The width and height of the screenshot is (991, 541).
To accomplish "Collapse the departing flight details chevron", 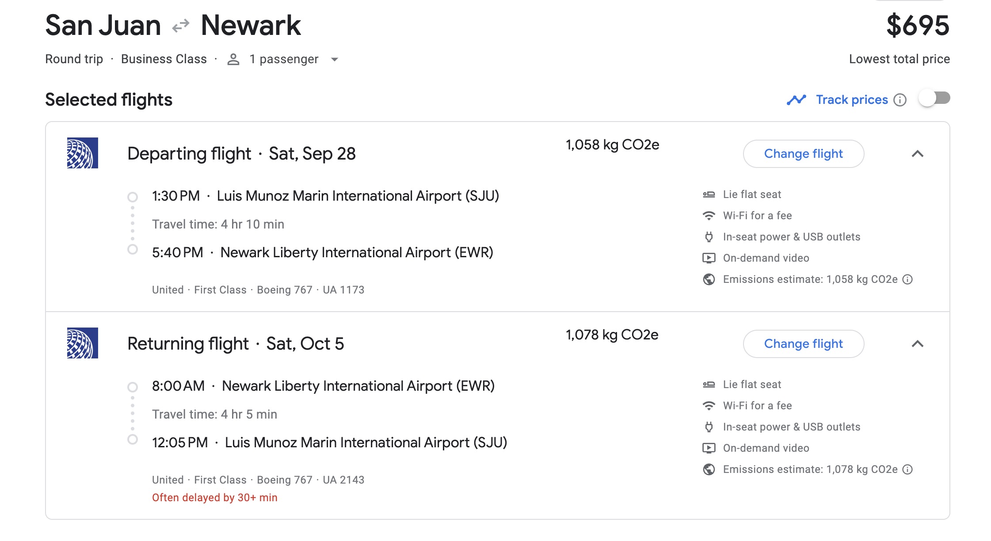I will (x=918, y=154).
